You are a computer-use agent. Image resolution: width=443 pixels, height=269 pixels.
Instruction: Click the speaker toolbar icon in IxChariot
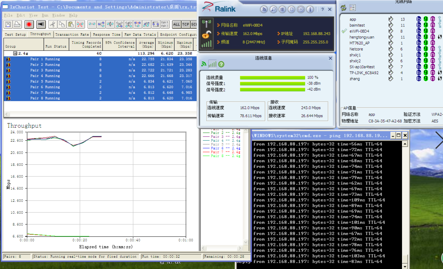(x=41, y=24)
